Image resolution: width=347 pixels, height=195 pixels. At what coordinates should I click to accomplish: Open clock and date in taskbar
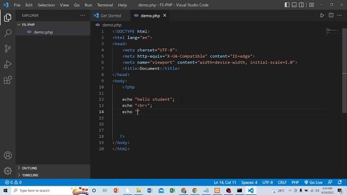click(327, 190)
